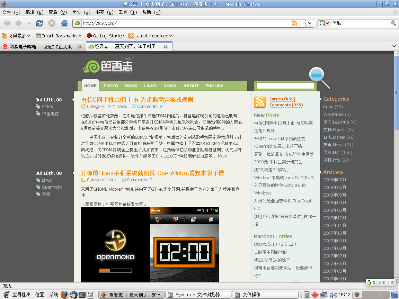
Task: Switch to the 文件操作 taskbar window
Action: (x=265, y=295)
